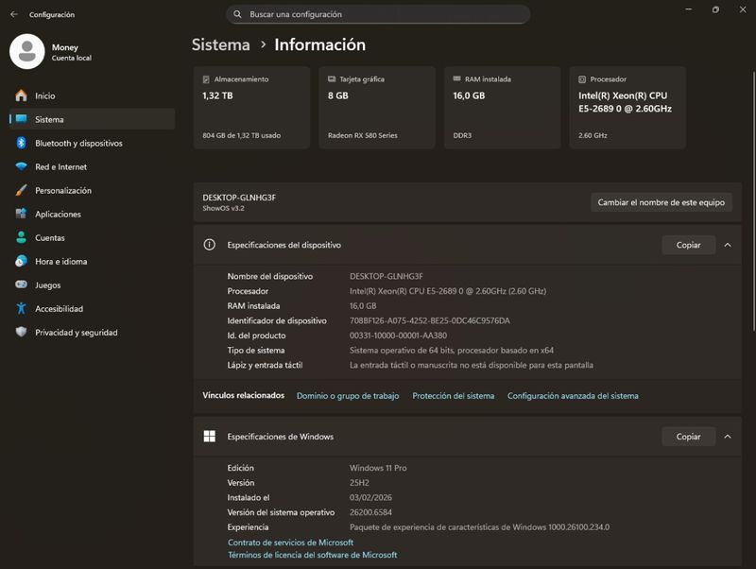Screen dimensions: 756x569
Task: Click the RAM instalada icon
Action: pos(456,78)
